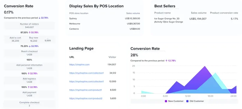Click the New Customer legend label
The width and height of the screenshot is (242, 109).
click(x=176, y=101)
